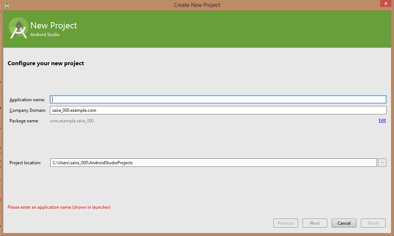394x236 pixels.
Task: Click the package name com.example.saira_000
Action: coord(72,121)
